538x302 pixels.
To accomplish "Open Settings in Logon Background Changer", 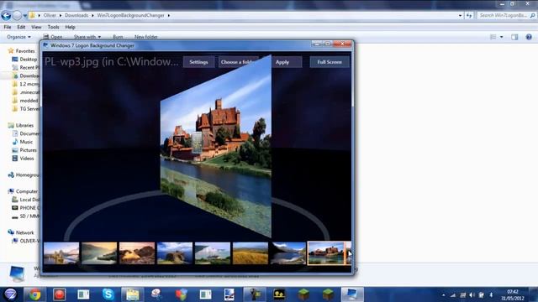I will pyautogui.click(x=198, y=62).
